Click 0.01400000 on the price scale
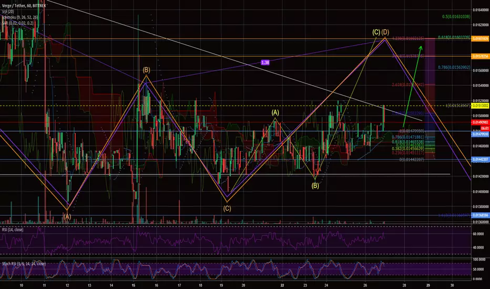 (481, 192)
